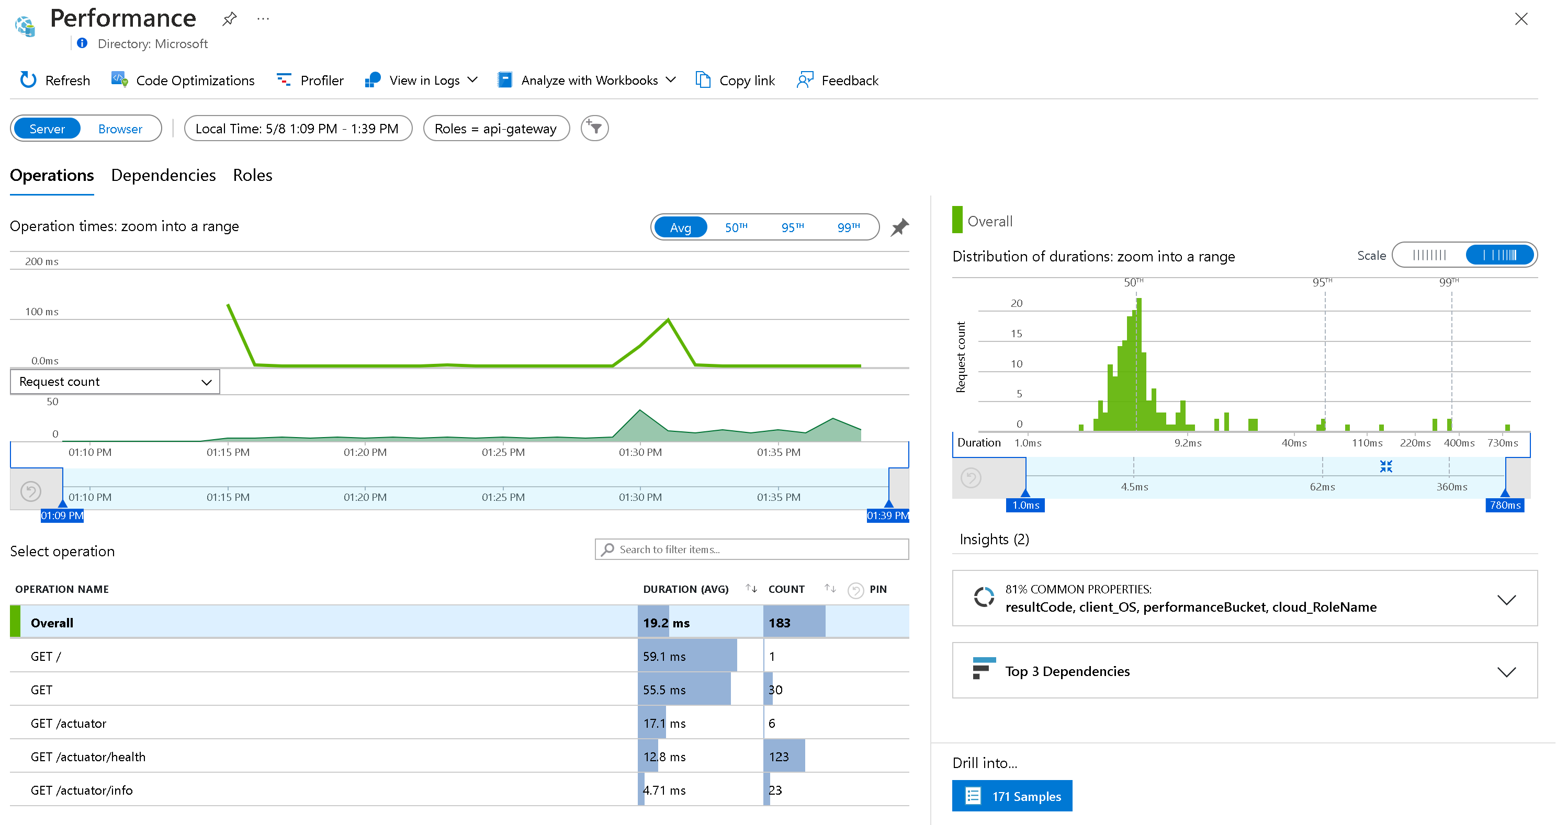The height and width of the screenshot is (825, 1556).
Task: Click the Feedback person icon
Action: click(805, 79)
